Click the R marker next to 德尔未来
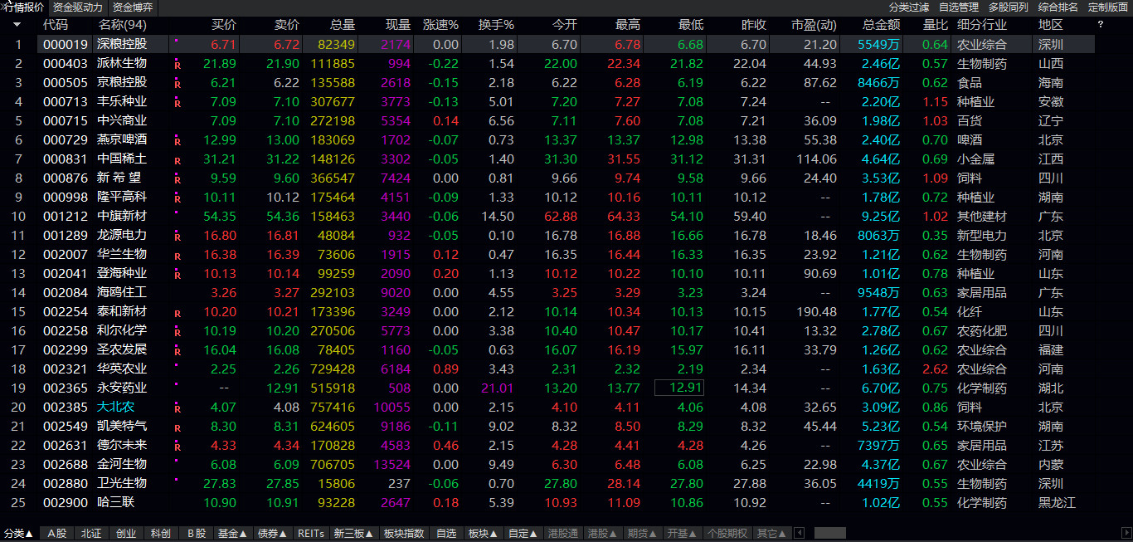Screen dimensions: 1133x542 tap(177, 446)
